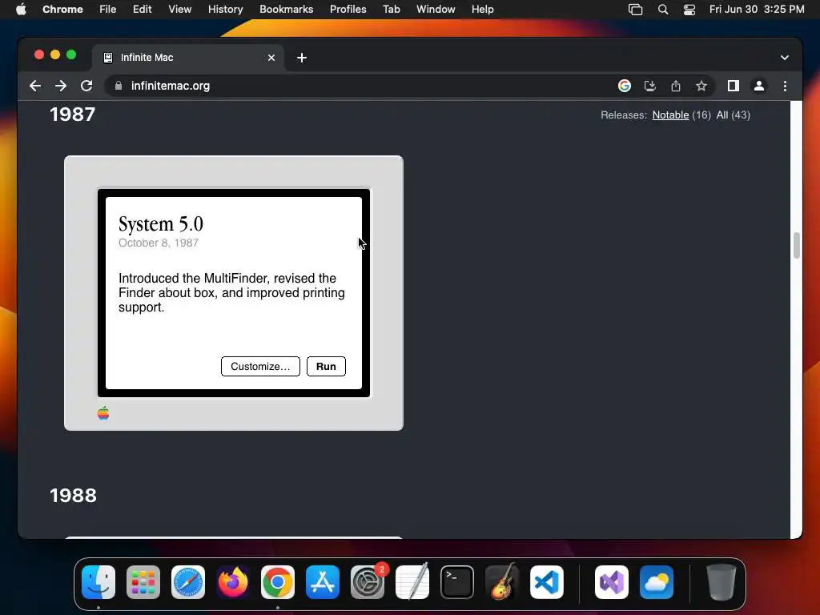The height and width of the screenshot is (615, 820).
Task: Open the Profiles menu
Action: [348, 10]
